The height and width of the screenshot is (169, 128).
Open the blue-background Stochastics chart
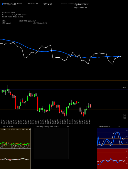[112, 138]
